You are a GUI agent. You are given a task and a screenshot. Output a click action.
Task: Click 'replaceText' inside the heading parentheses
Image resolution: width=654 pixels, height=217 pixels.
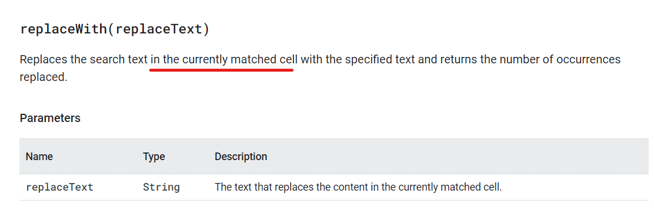click(x=159, y=30)
